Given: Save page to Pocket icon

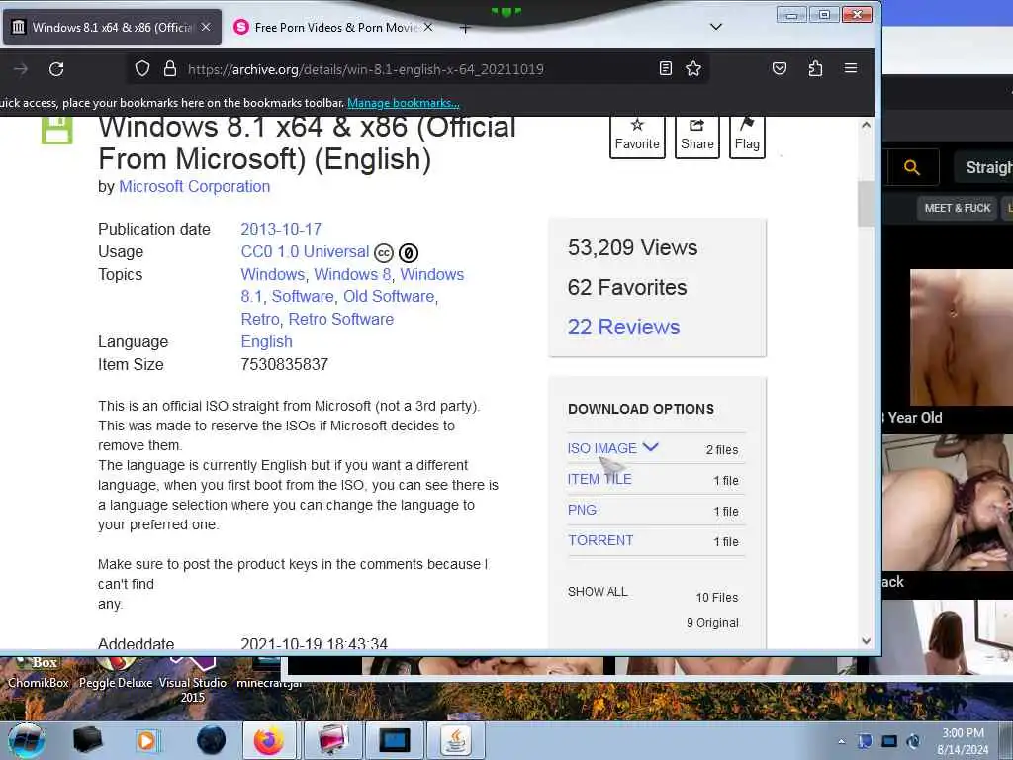Looking at the screenshot, I should point(780,68).
